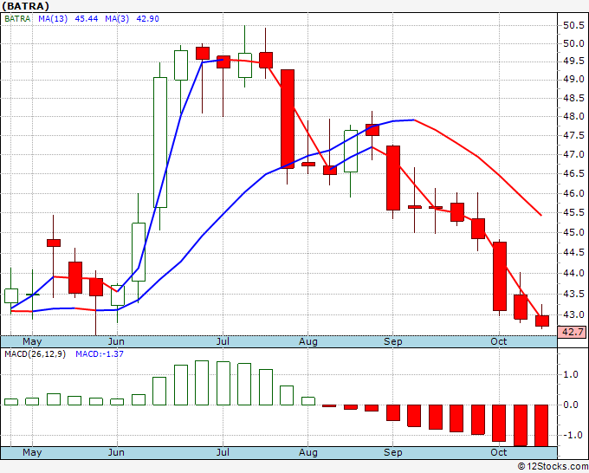Click the large red early-October candlestick
This screenshot has height=473, width=589.
pyautogui.click(x=500, y=276)
